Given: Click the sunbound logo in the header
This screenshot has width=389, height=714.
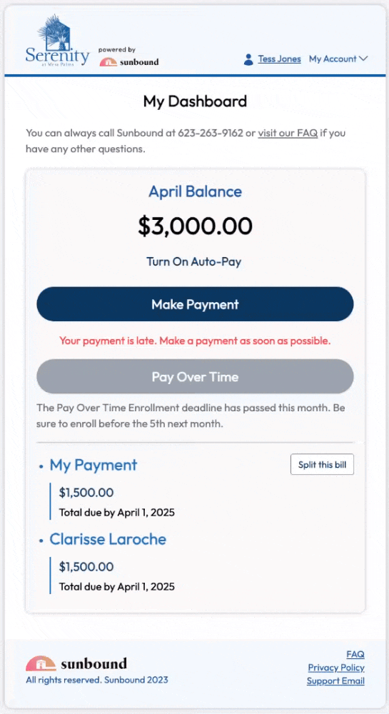Looking at the screenshot, I should coord(129,62).
